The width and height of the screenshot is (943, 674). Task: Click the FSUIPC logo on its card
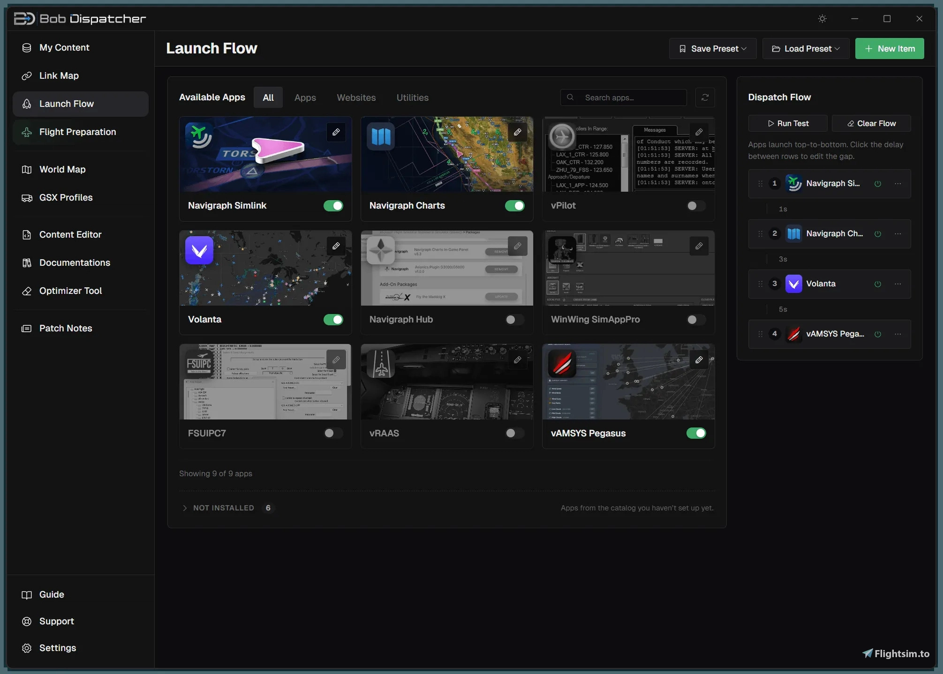pyautogui.click(x=199, y=364)
